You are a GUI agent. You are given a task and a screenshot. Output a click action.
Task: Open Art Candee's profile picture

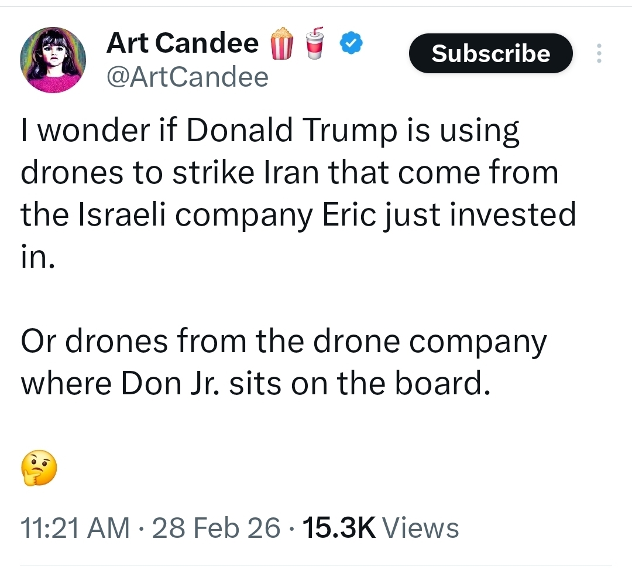click(53, 60)
